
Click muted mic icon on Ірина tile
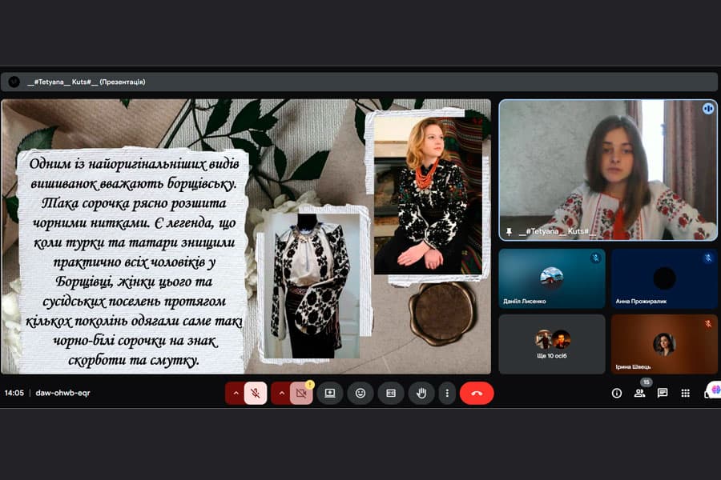[708, 324]
